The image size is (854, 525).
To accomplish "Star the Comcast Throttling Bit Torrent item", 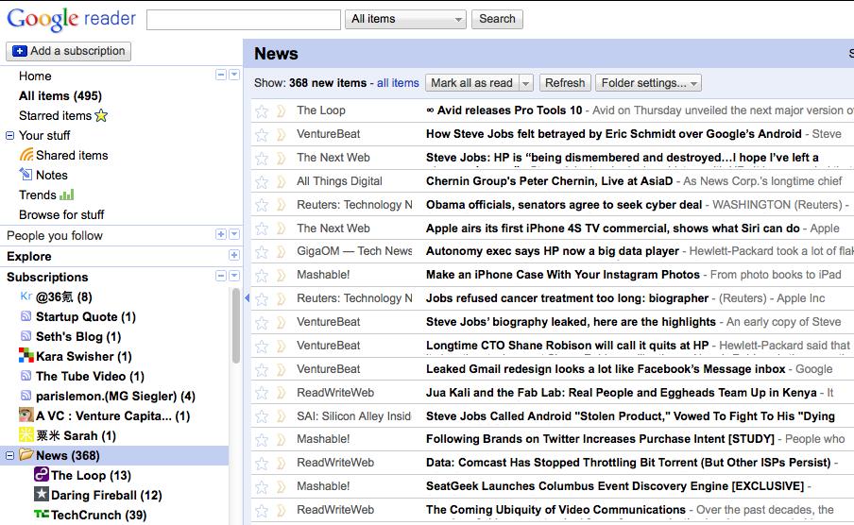I will point(262,464).
